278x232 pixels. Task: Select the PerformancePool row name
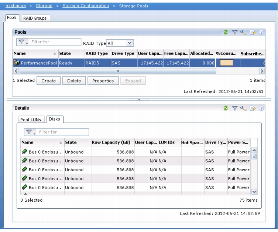pyautogui.click(x=39, y=63)
